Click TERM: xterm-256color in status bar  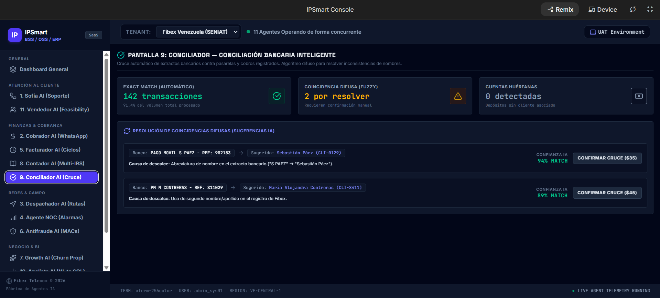click(146, 291)
